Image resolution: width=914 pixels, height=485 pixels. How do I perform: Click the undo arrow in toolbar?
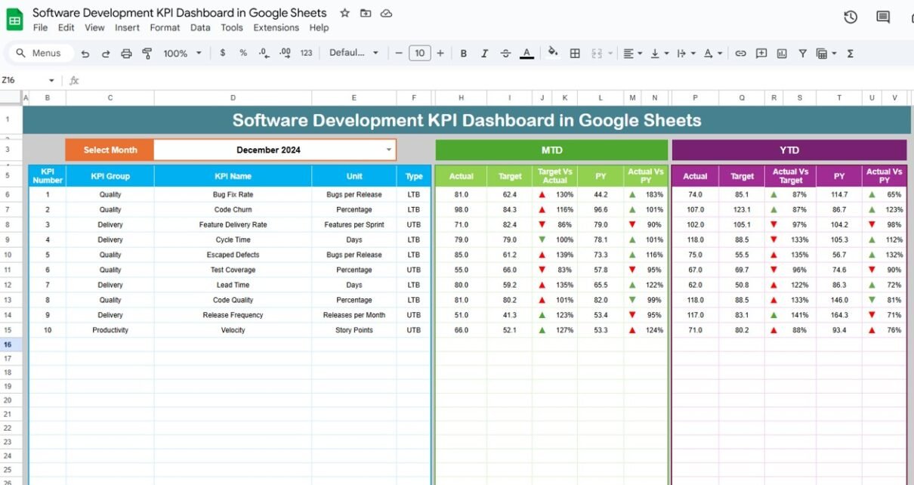[x=85, y=54]
